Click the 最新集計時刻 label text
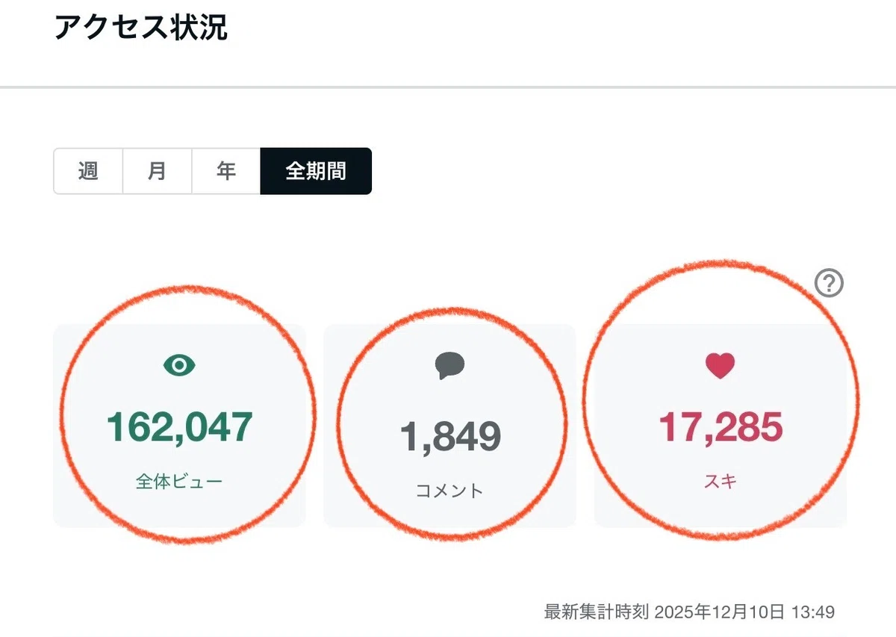The image size is (896, 637). click(597, 612)
